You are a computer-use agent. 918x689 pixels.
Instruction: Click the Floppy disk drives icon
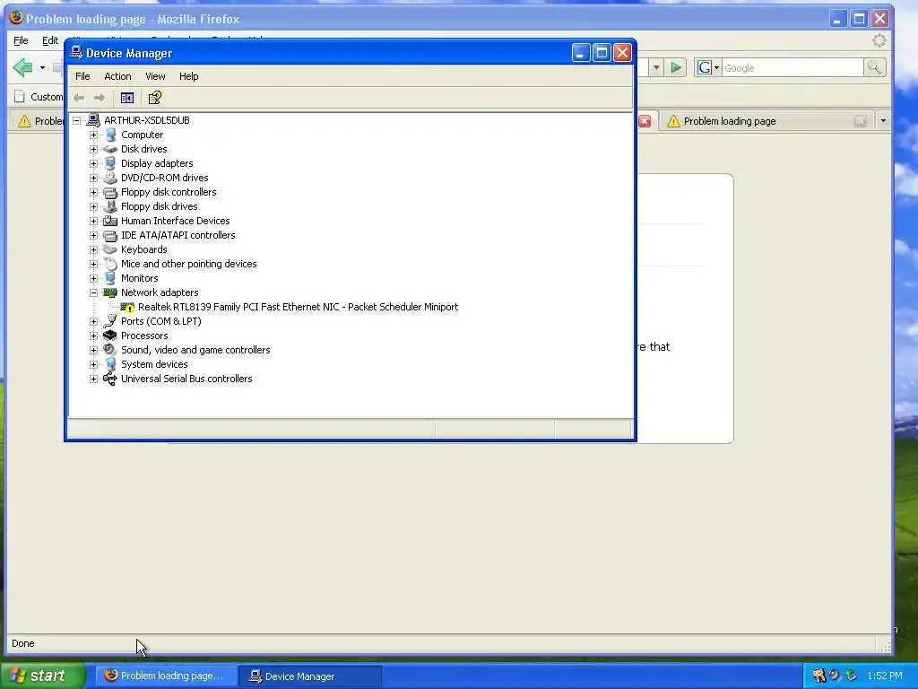click(110, 206)
